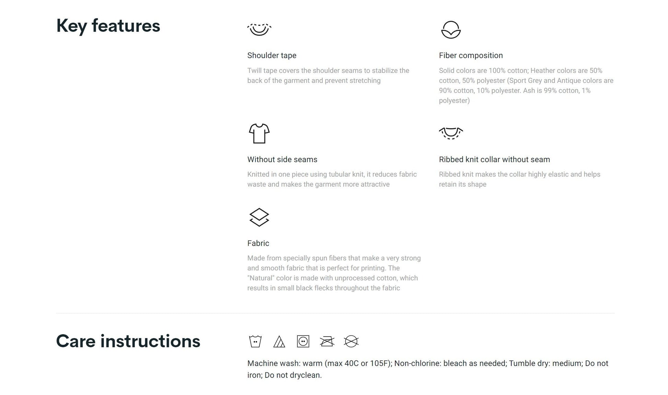Click the tumble dry square icon
The image size is (668, 395).
(x=303, y=341)
